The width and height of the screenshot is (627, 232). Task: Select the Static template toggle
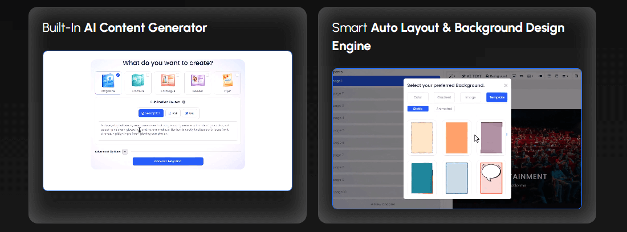418,109
